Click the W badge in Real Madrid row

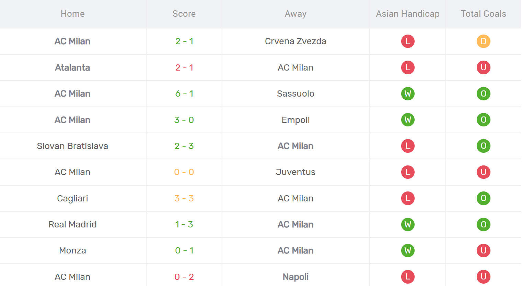point(408,224)
